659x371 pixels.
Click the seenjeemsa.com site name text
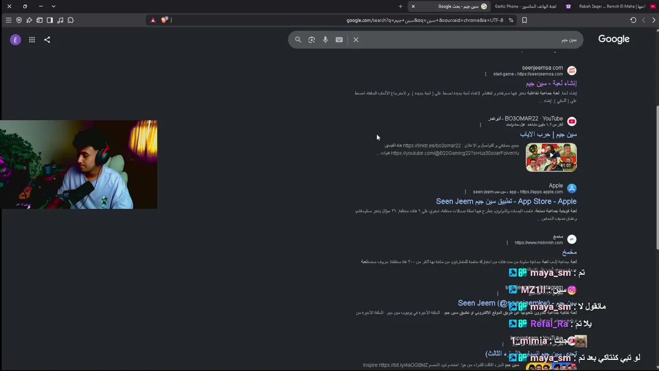coord(542,68)
